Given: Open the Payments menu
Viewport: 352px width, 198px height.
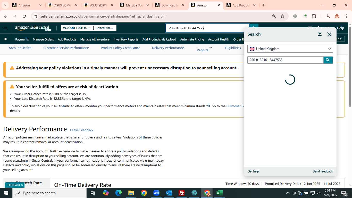Looking at the screenshot, I should coord(22,39).
